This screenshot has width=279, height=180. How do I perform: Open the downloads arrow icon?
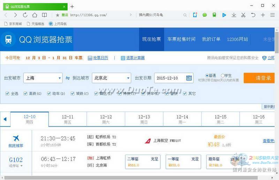[x=234, y=15]
